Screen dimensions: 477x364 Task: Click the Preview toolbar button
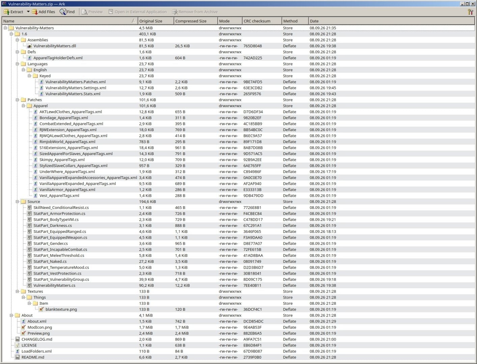92,12
